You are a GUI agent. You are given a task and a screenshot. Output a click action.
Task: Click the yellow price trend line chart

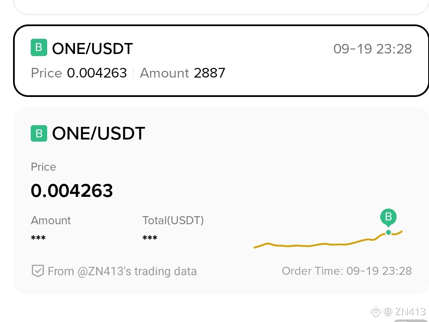pyautogui.click(x=328, y=239)
